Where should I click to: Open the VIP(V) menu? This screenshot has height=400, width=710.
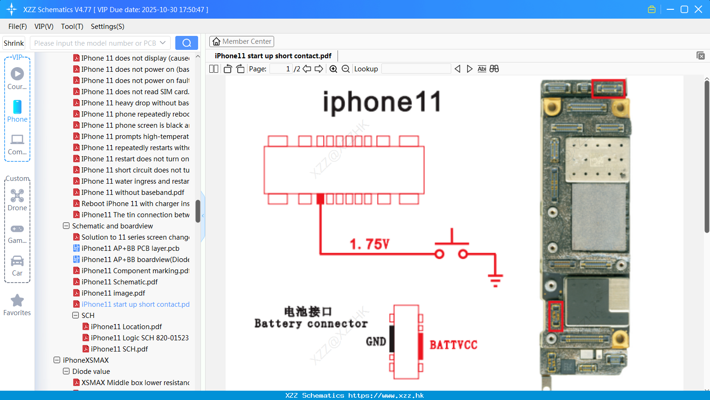pyautogui.click(x=44, y=27)
